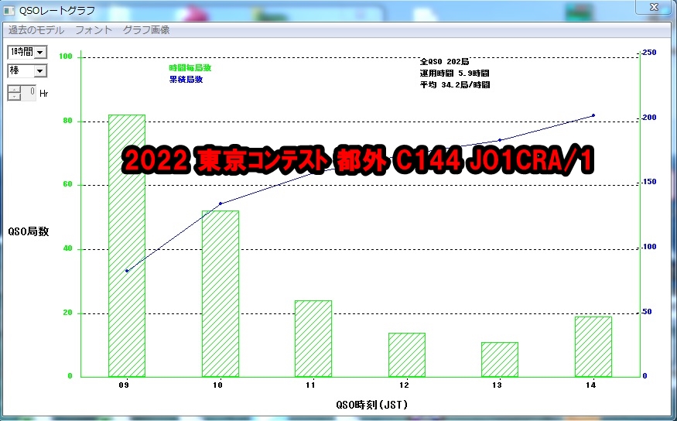Click the cumulative line point above hour 09
The width and height of the screenshot is (677, 421).
click(x=126, y=271)
